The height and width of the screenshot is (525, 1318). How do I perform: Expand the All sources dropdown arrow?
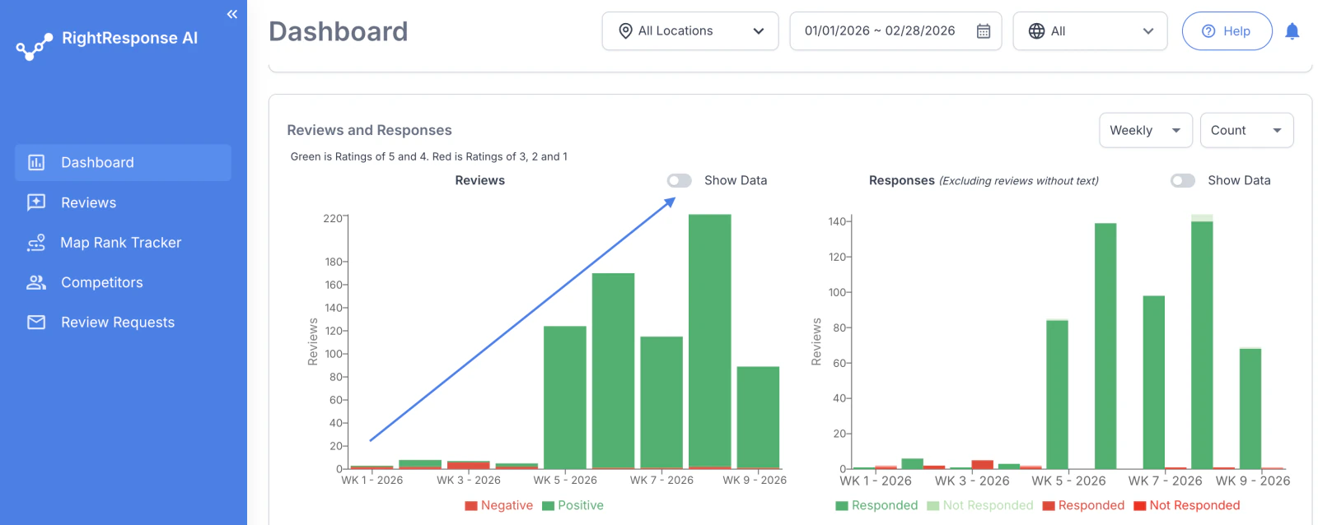point(1148,31)
